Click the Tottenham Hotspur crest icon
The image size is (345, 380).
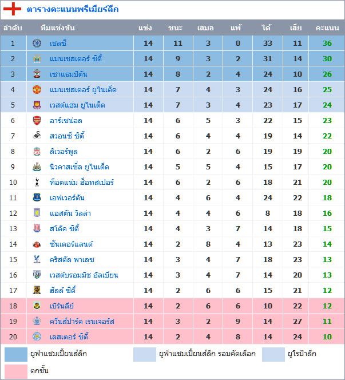click(x=37, y=183)
